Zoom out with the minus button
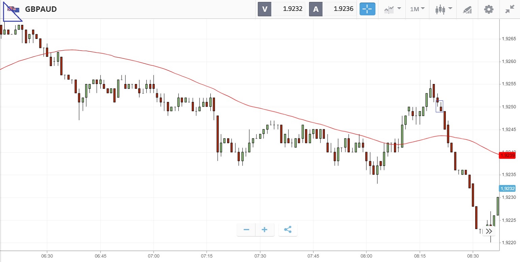 246,230
